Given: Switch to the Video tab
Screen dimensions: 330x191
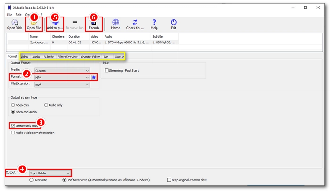Looking at the screenshot, I should point(24,57).
